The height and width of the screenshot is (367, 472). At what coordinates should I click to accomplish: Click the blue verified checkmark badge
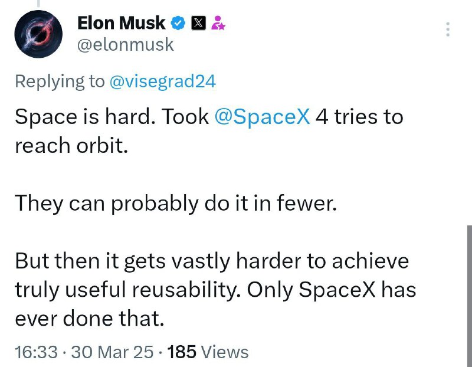(x=178, y=23)
